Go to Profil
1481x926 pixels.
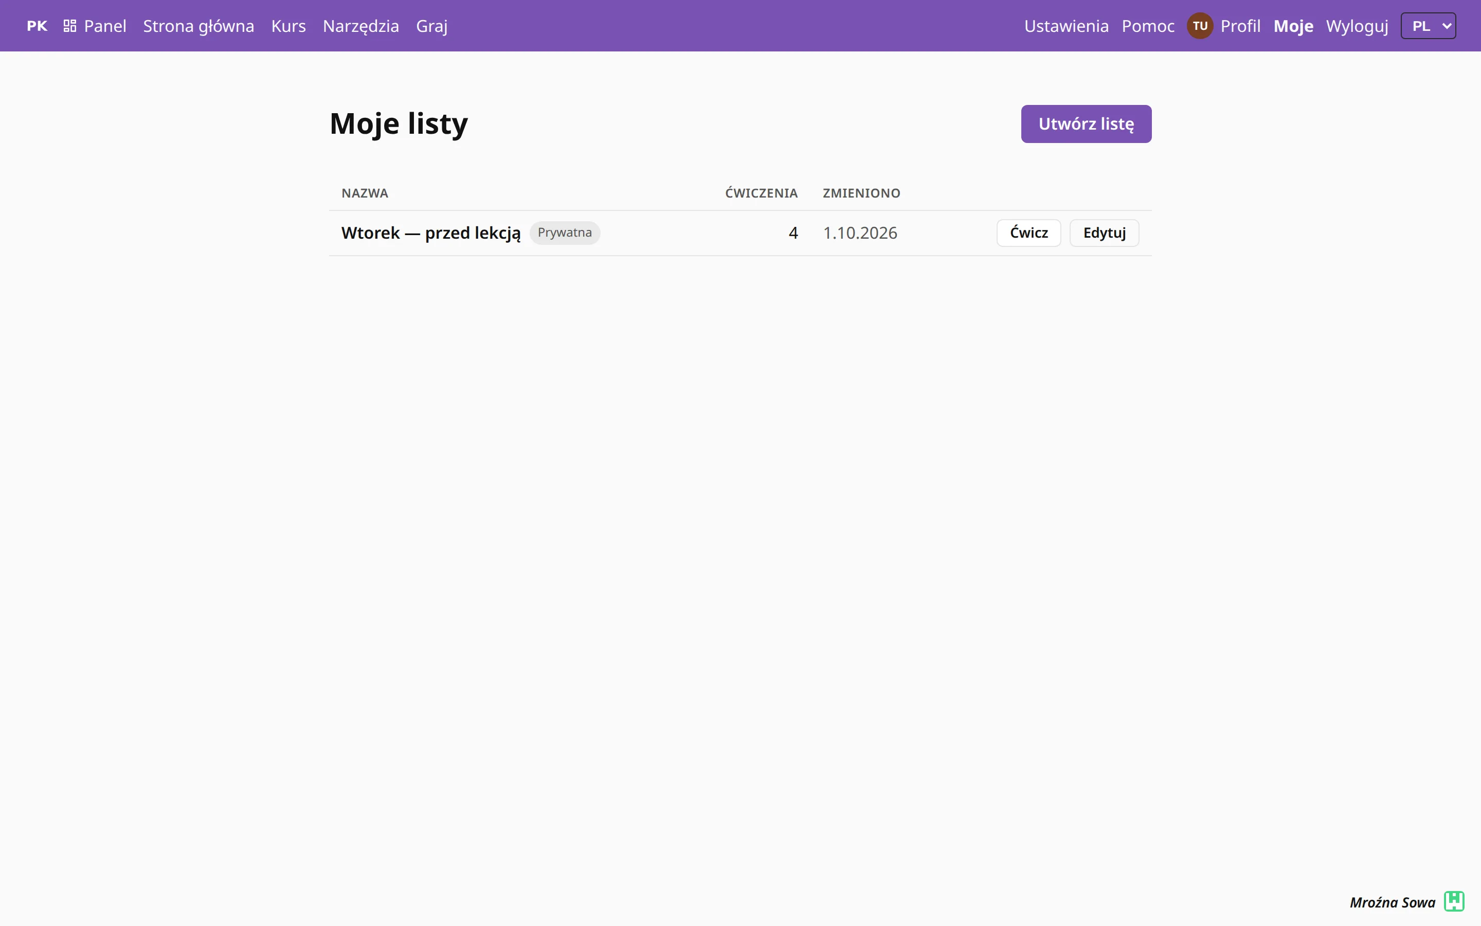[1240, 26]
